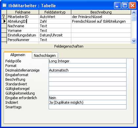The height and width of the screenshot is (128, 138).
Task: Click the Smarttags property field
Action: click(x=87, y=107)
